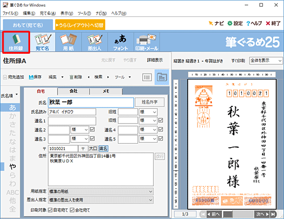
Task: Uncheck 会社宛て print target
Action: [x=72, y=210]
